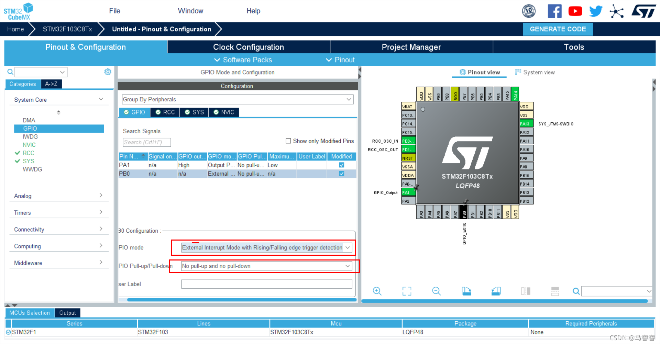Fit the chip view to window
Viewport: 660px width, 344px height.
tap(407, 291)
